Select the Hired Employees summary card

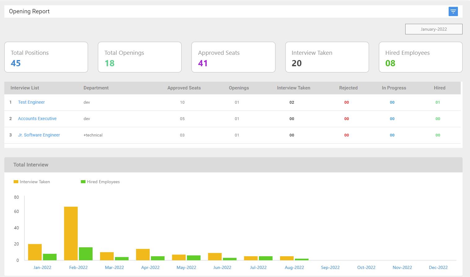[421, 57]
